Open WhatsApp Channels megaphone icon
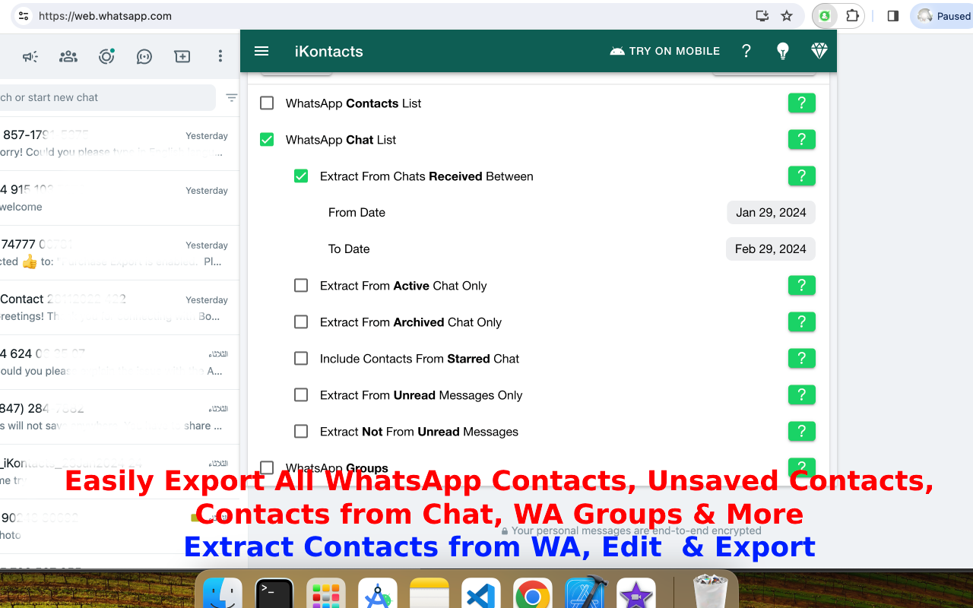Screen dimensions: 973x608 pos(30,56)
